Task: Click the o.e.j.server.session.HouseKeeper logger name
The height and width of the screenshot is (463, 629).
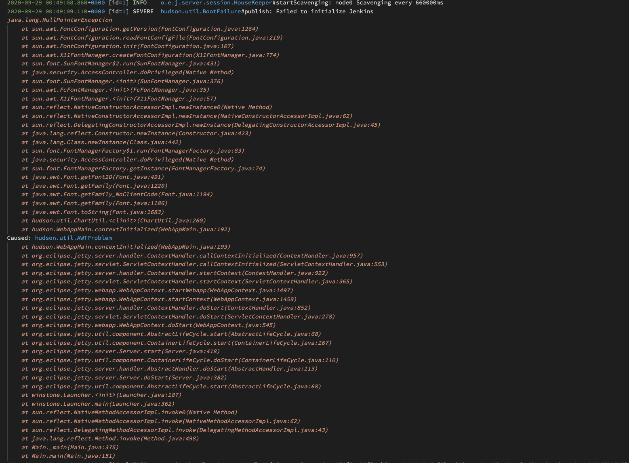Action: click(x=217, y=3)
